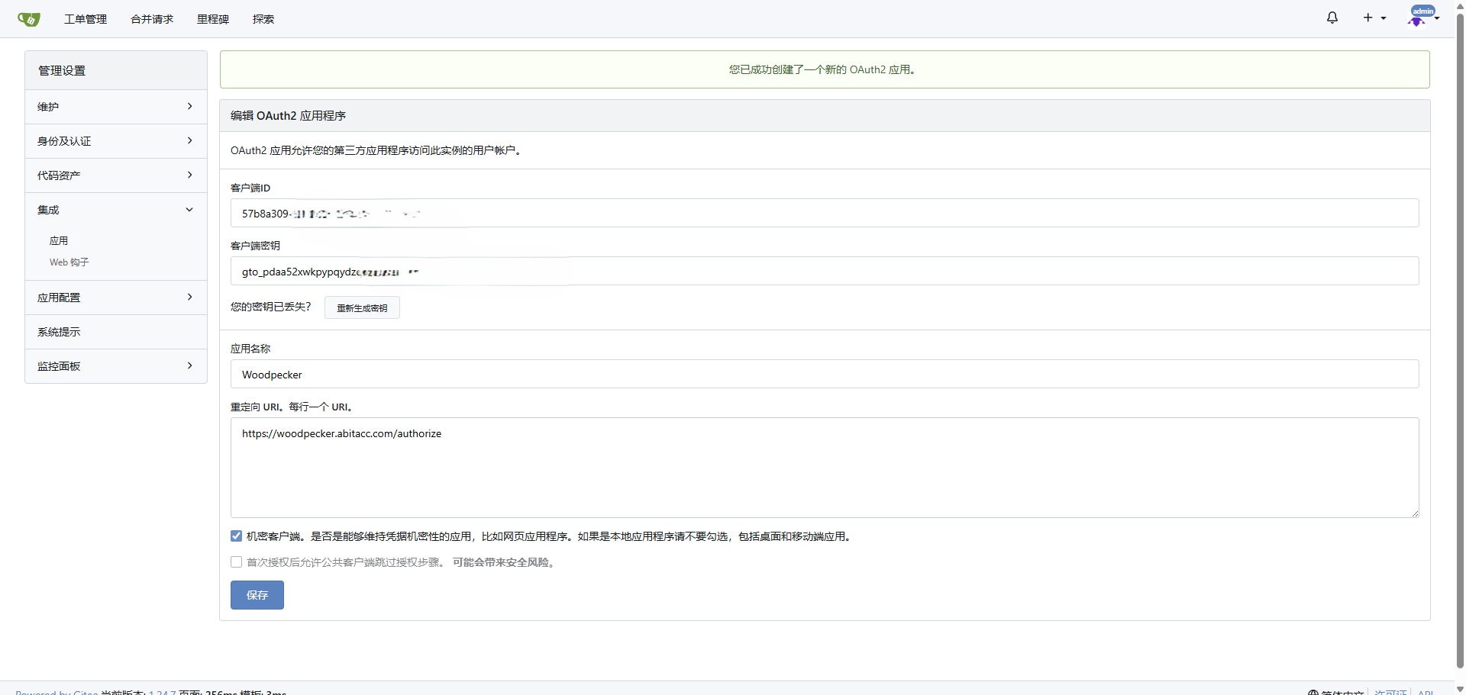Toggle the confidential client checkbox
The height and width of the screenshot is (695, 1466).
(x=237, y=536)
